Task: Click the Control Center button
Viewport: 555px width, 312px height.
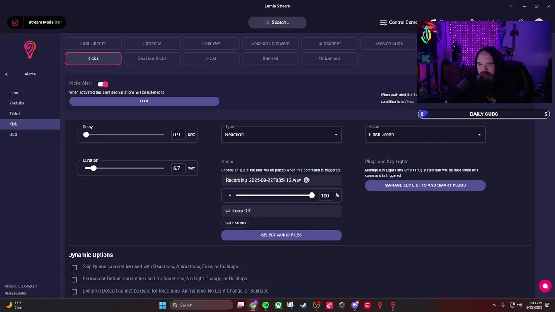Action: pos(399,23)
